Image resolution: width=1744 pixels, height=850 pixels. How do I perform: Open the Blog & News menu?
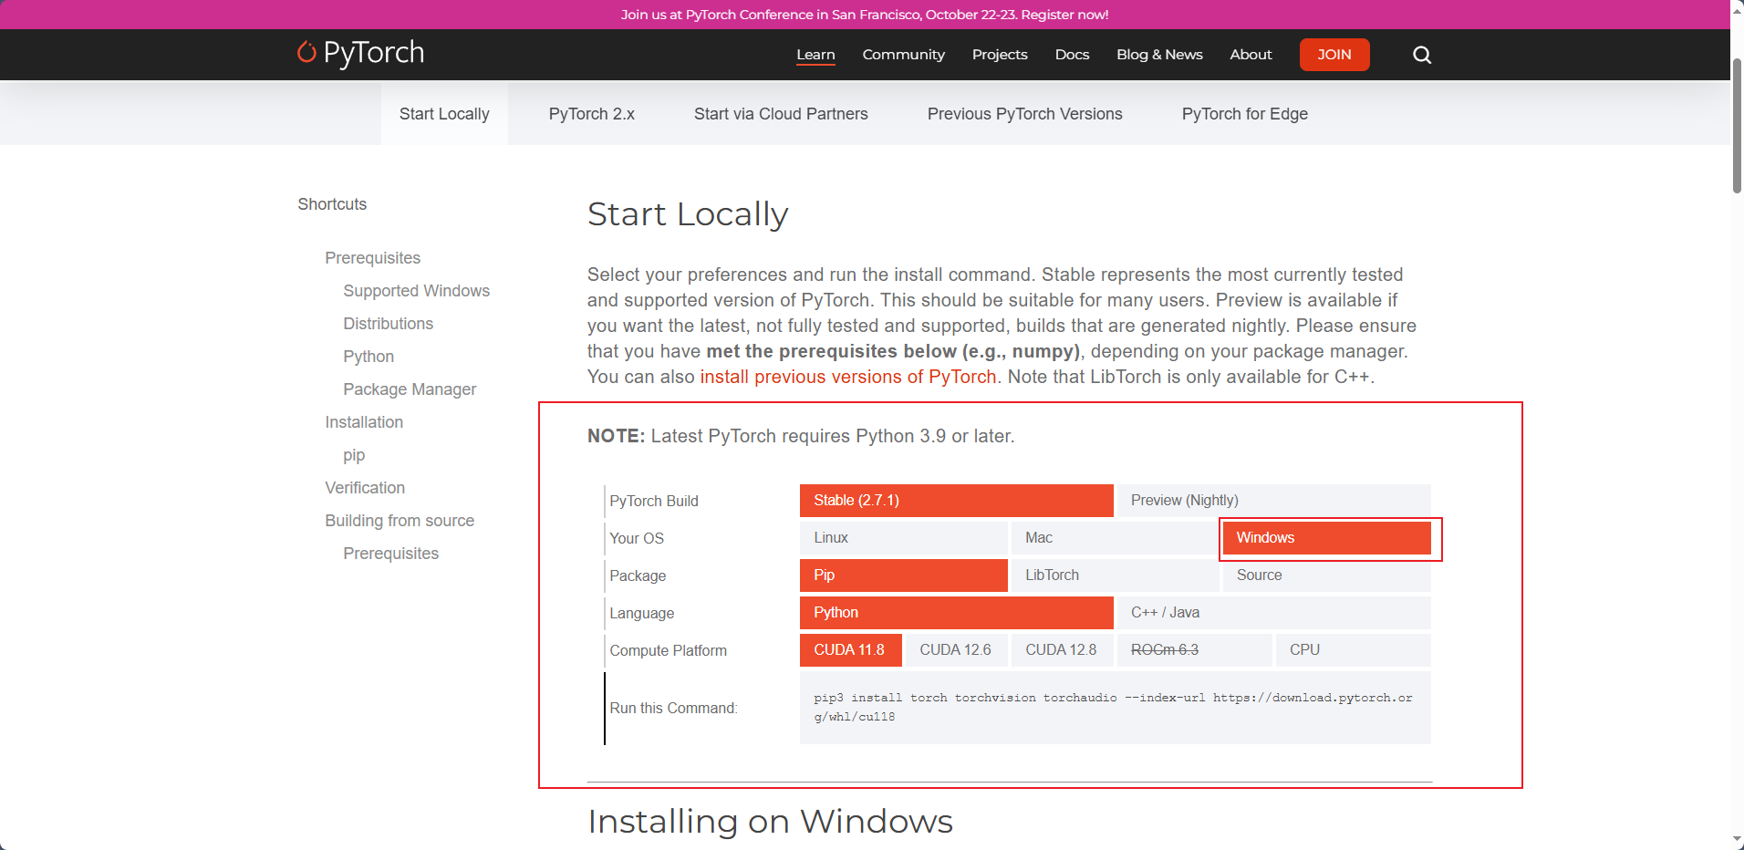(1159, 55)
